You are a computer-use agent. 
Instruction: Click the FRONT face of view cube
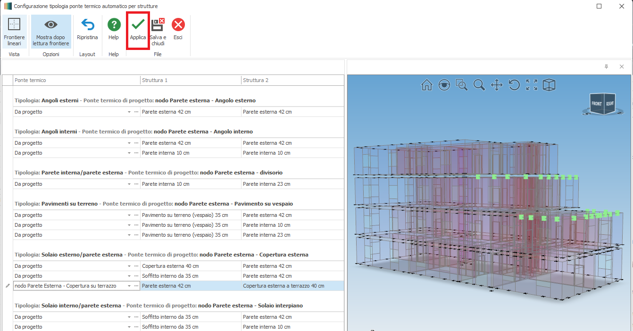click(x=597, y=104)
